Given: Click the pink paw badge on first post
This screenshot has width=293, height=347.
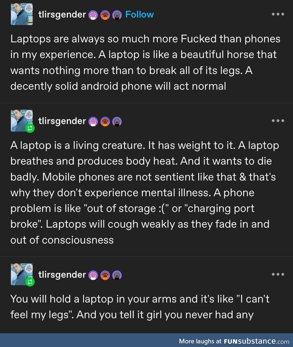Looking at the screenshot, I should (x=93, y=15).
